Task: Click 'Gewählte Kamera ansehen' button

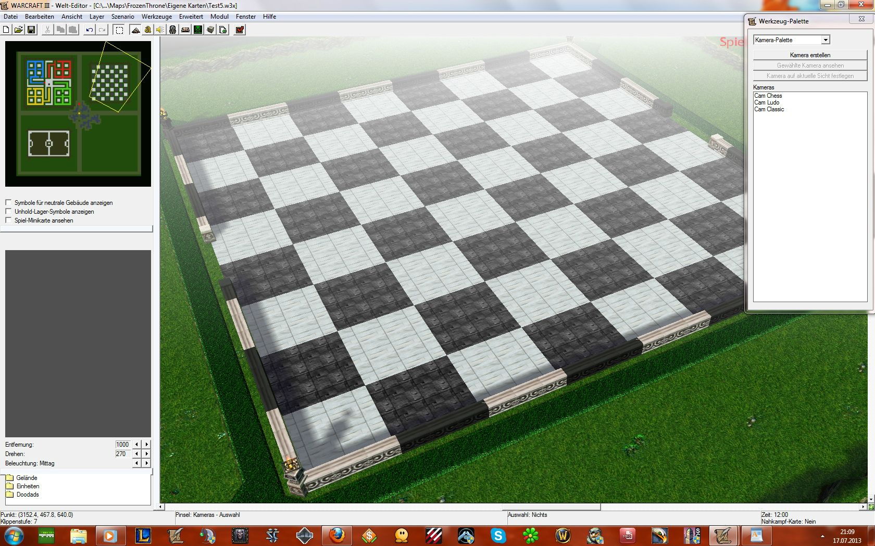Action: point(810,66)
